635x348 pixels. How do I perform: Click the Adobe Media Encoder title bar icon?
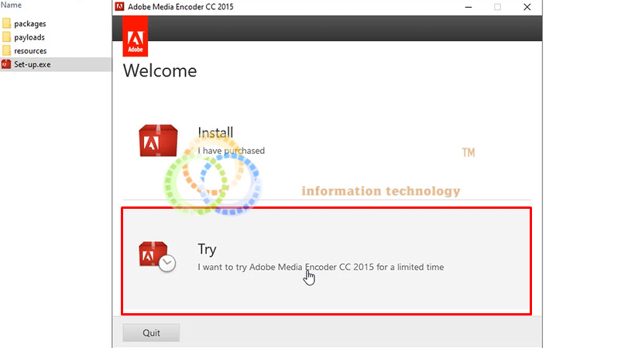pos(119,6)
